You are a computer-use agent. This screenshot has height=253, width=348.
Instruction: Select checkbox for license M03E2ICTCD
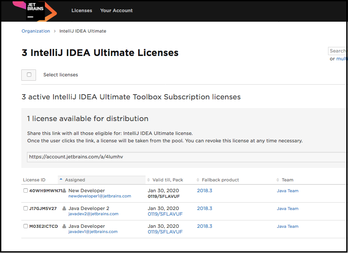coord(26,226)
